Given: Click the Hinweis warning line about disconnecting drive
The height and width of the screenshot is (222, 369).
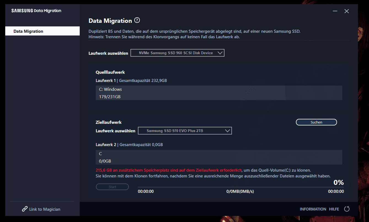Looking at the screenshot, I should click(x=164, y=37).
